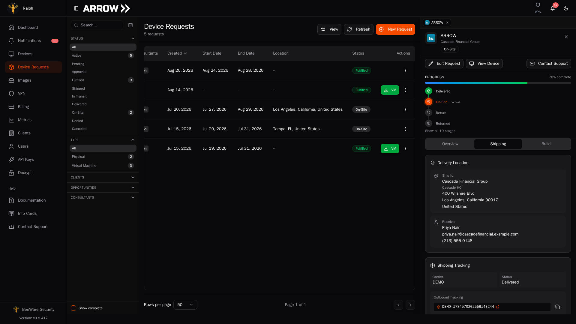Open actions menu for Jul 19, 2026 start request
Screen dimensions: 576x324
tap(405, 148)
